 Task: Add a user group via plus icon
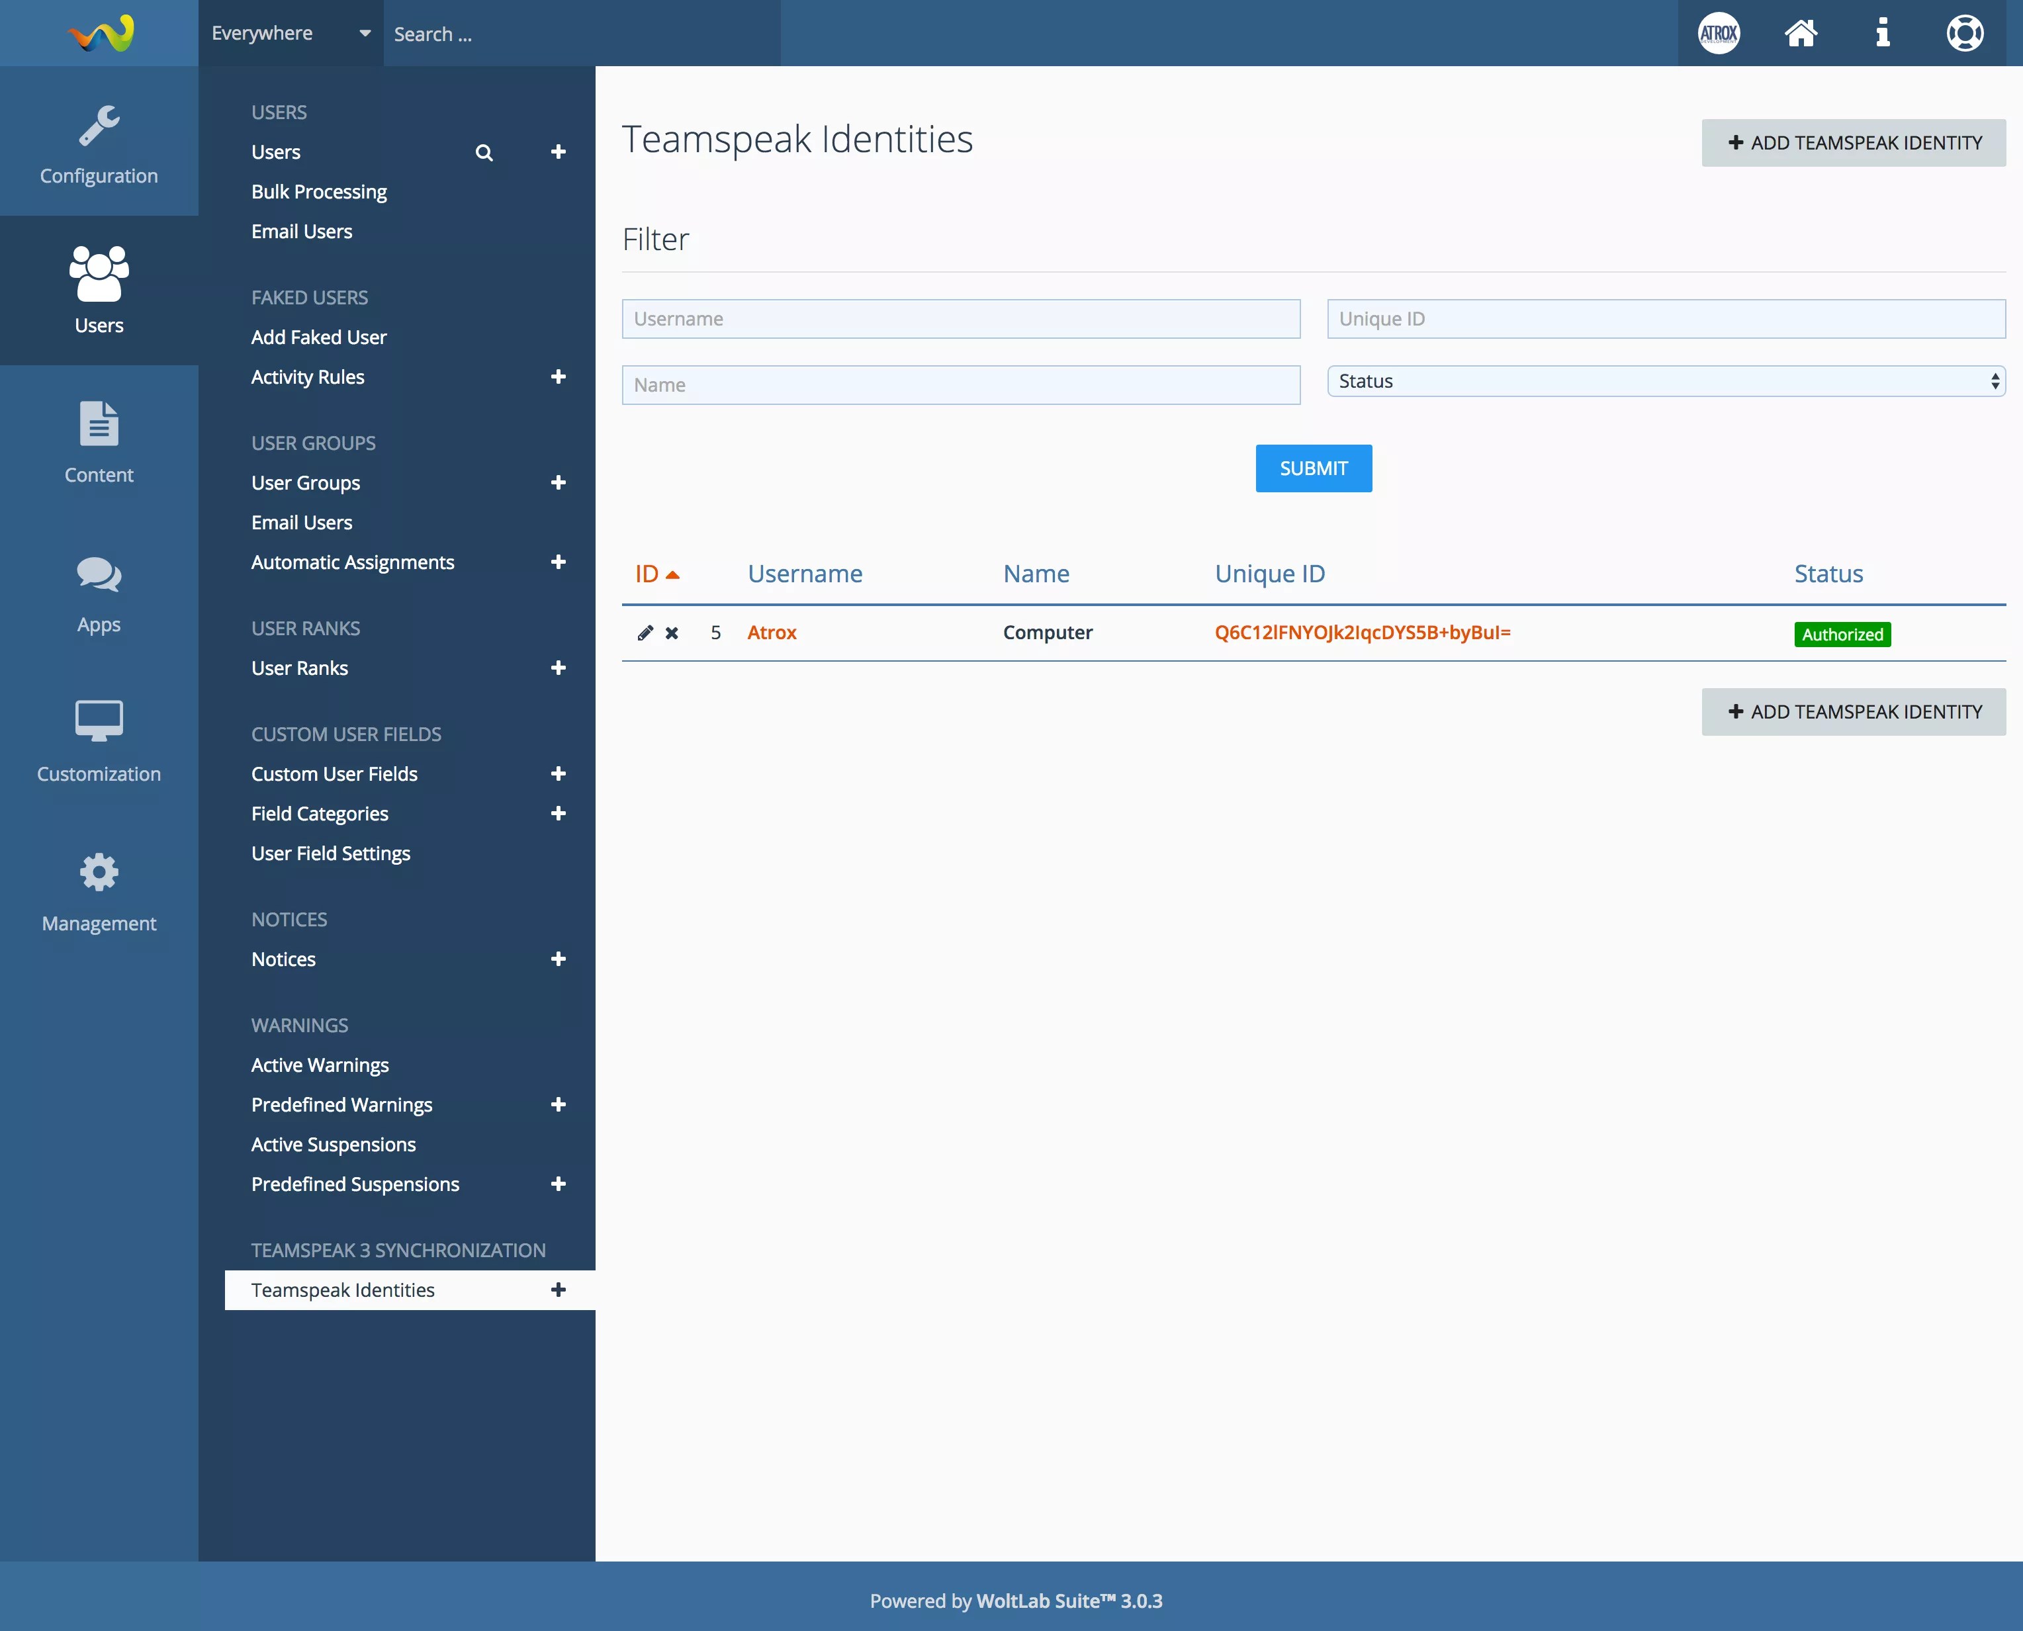pos(558,483)
